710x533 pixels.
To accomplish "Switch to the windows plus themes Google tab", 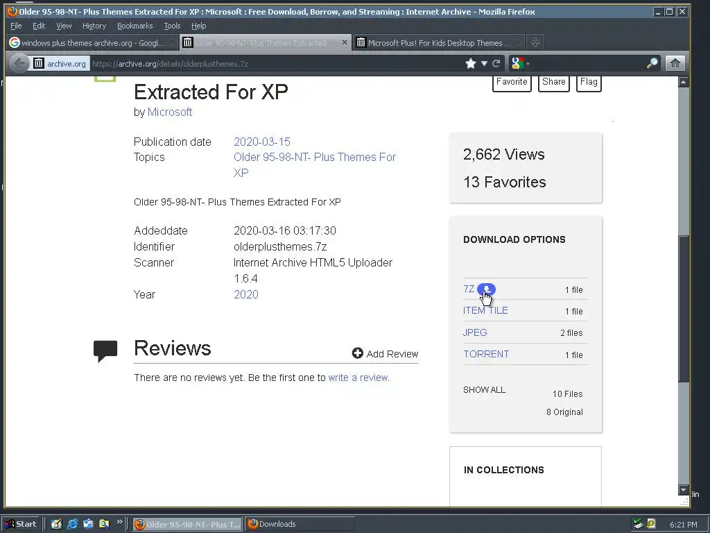I will click(x=93, y=42).
